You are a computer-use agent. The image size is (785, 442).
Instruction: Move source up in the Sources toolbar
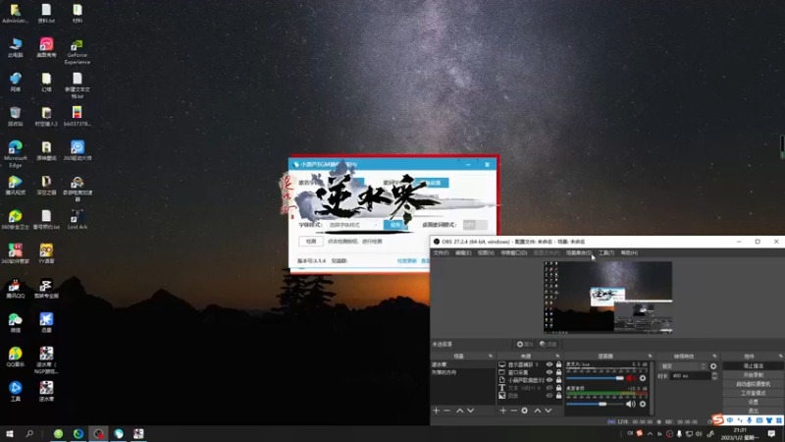(537, 411)
